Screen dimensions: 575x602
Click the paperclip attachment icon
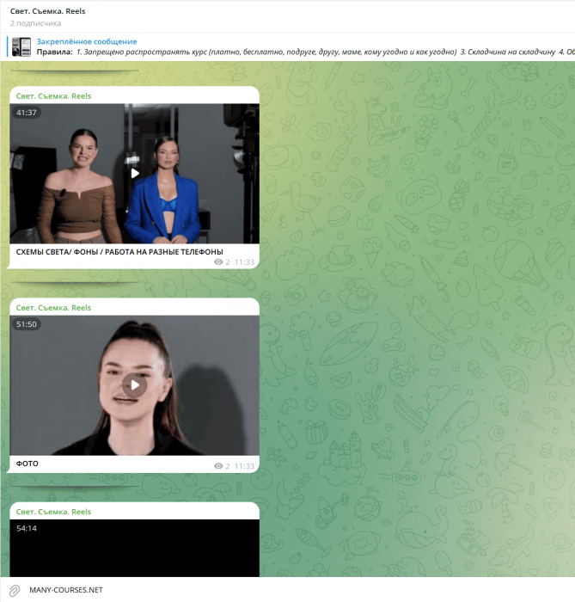(15, 590)
